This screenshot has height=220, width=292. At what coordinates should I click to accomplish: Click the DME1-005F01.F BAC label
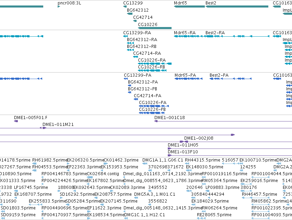(31, 118)
